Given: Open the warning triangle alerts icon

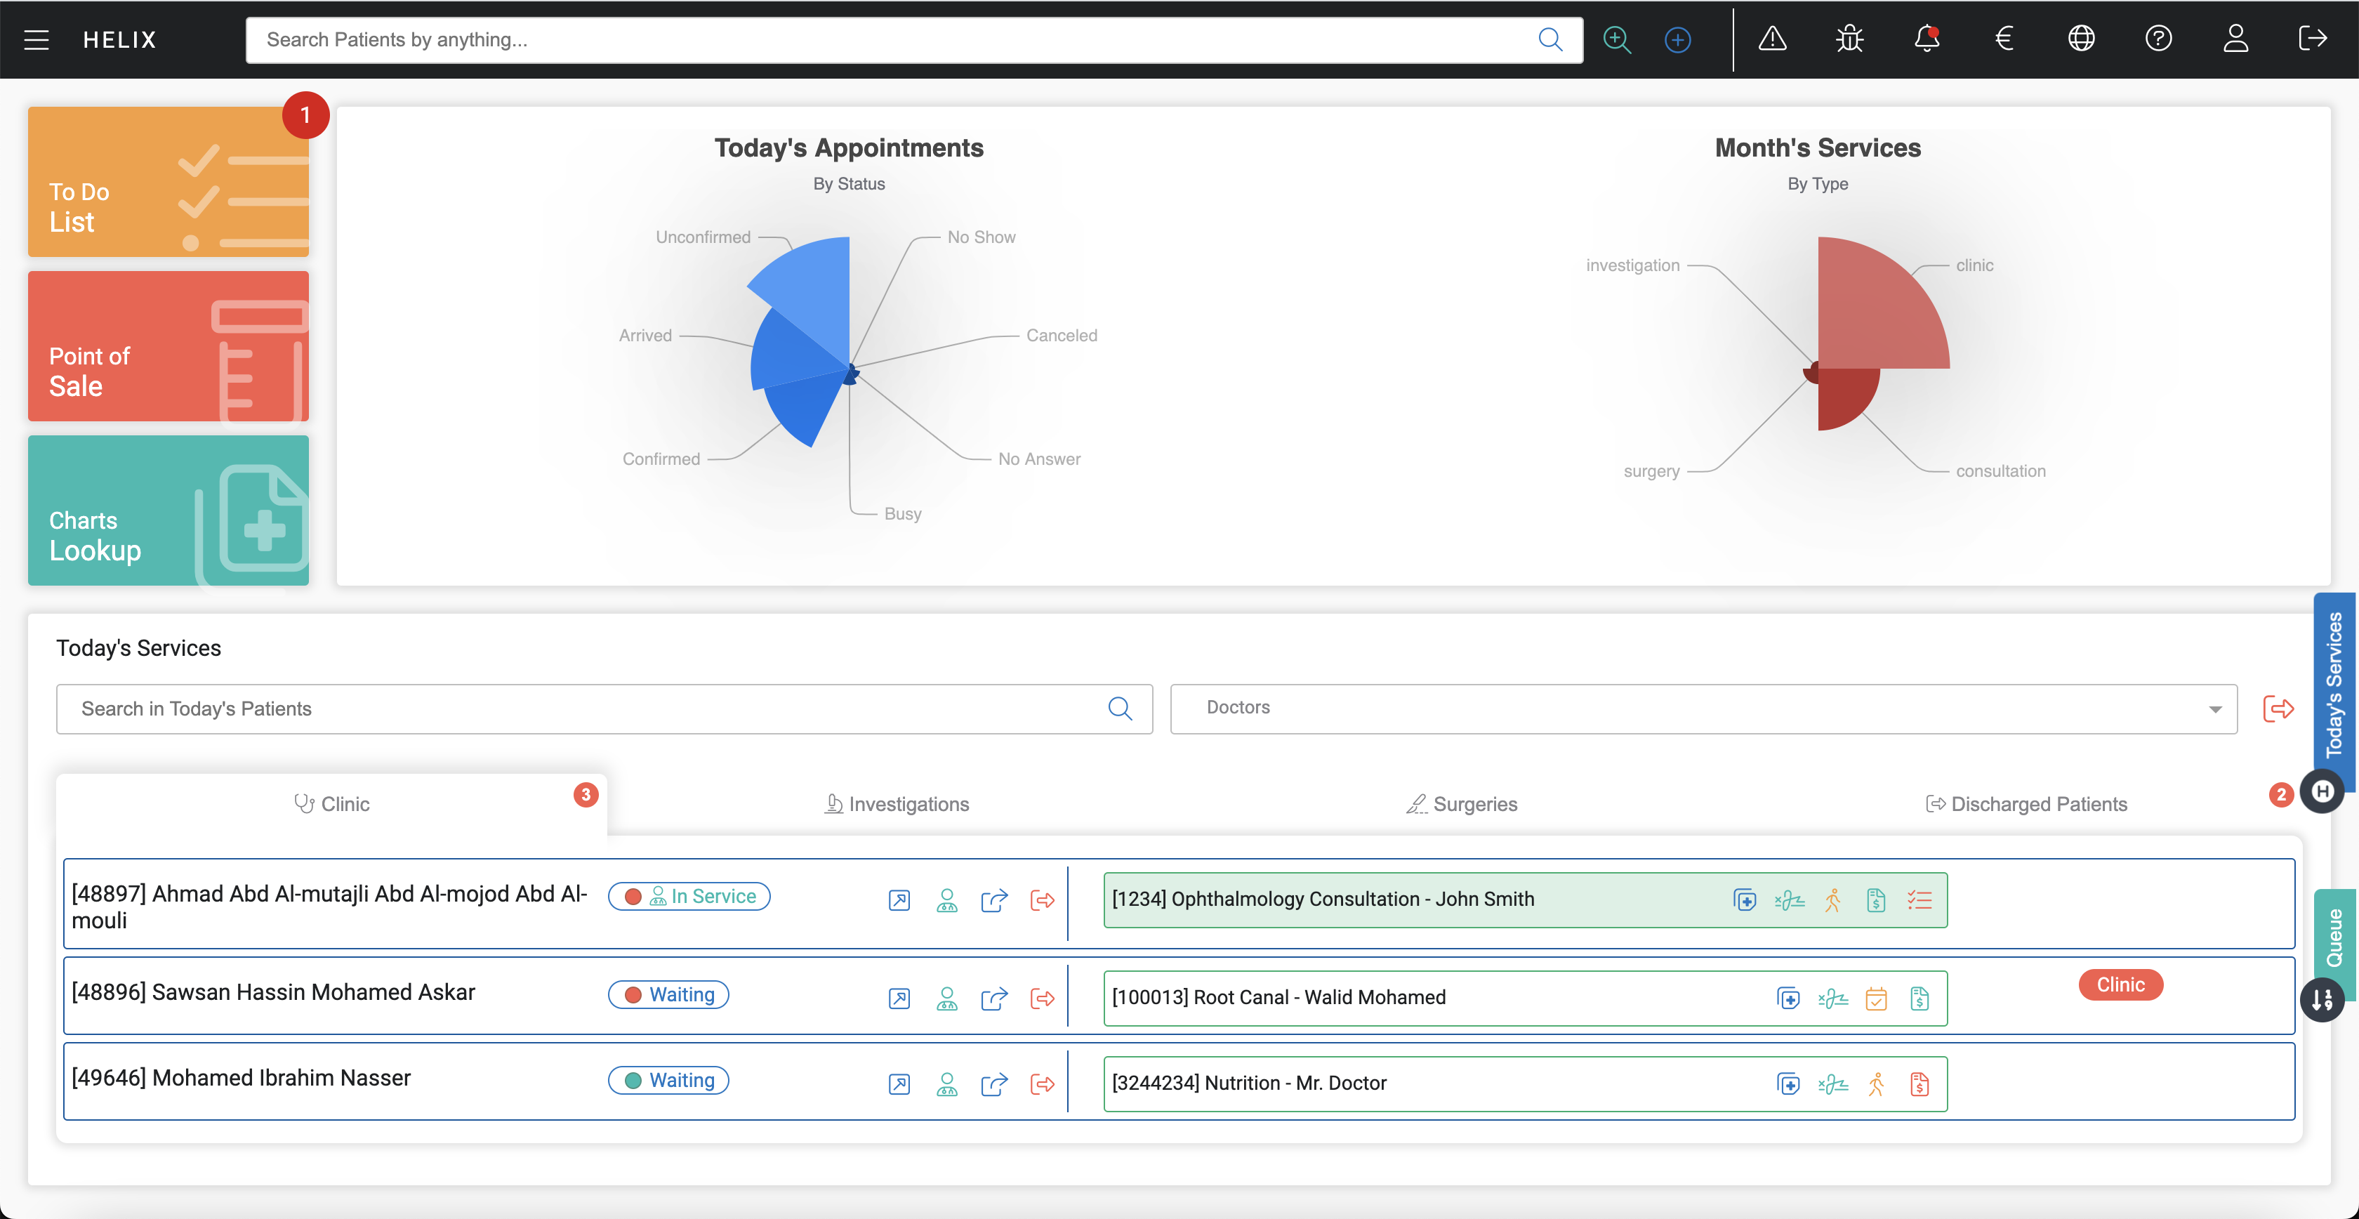Looking at the screenshot, I should (1772, 39).
